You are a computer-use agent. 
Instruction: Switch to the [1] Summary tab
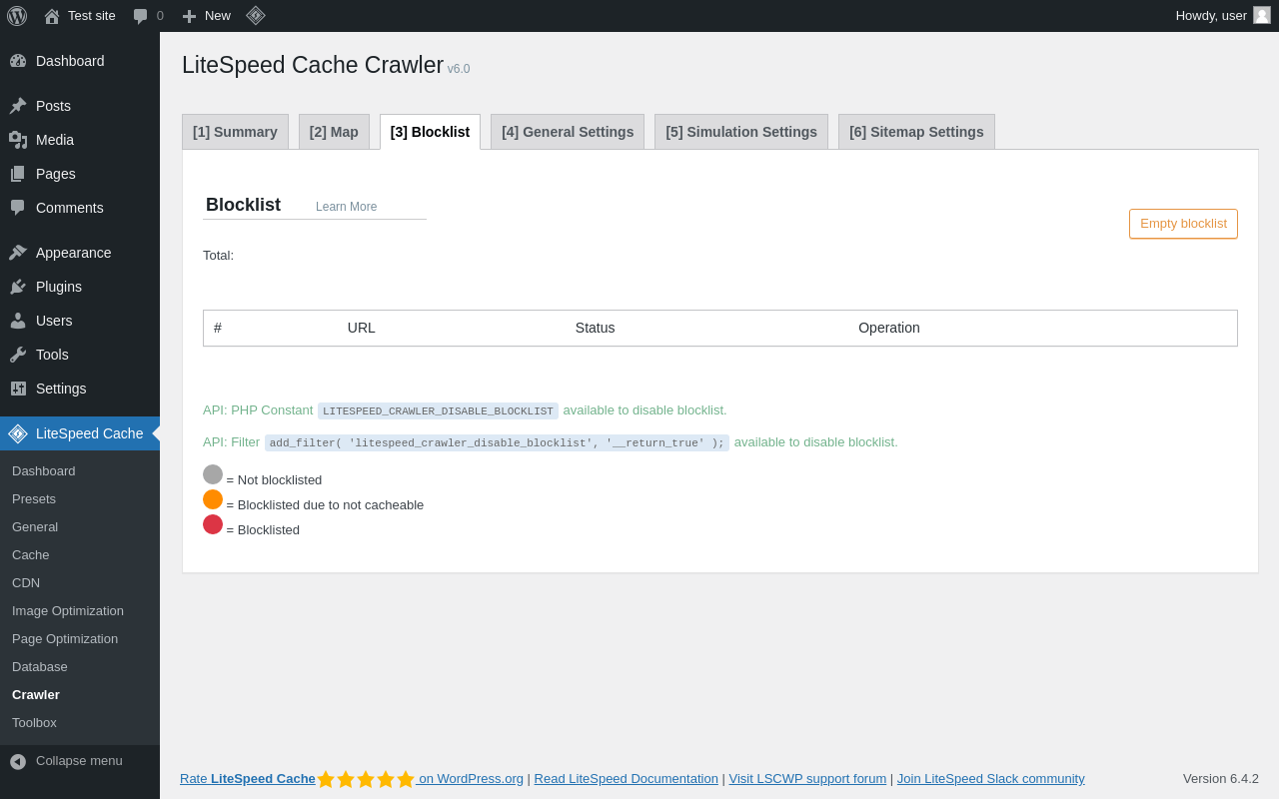coord(235,132)
